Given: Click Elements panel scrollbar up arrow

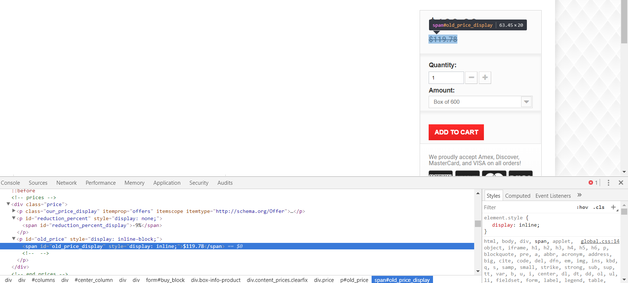Looking at the screenshot, I should (478, 193).
